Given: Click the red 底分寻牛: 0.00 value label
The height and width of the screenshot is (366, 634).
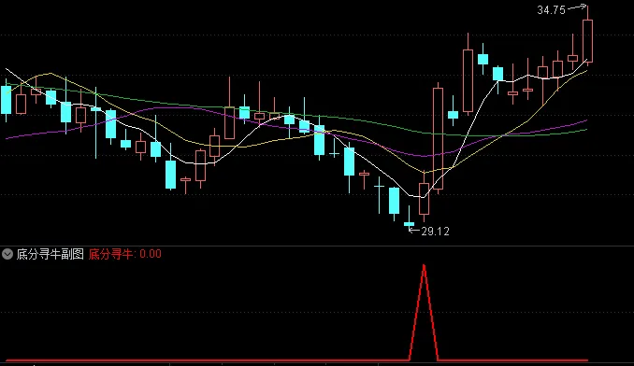Looking at the screenshot, I should pyautogui.click(x=125, y=254).
